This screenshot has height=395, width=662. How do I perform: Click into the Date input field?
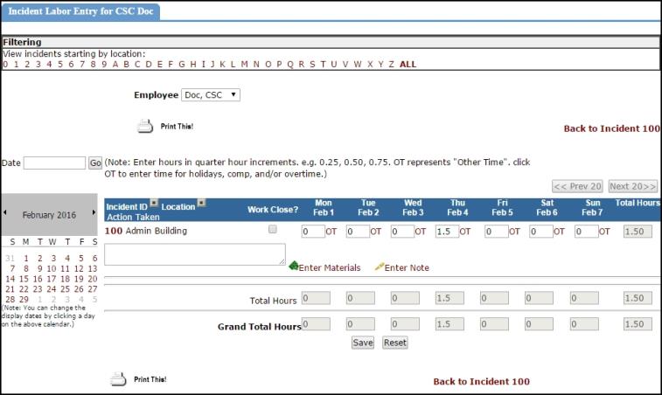click(x=54, y=163)
